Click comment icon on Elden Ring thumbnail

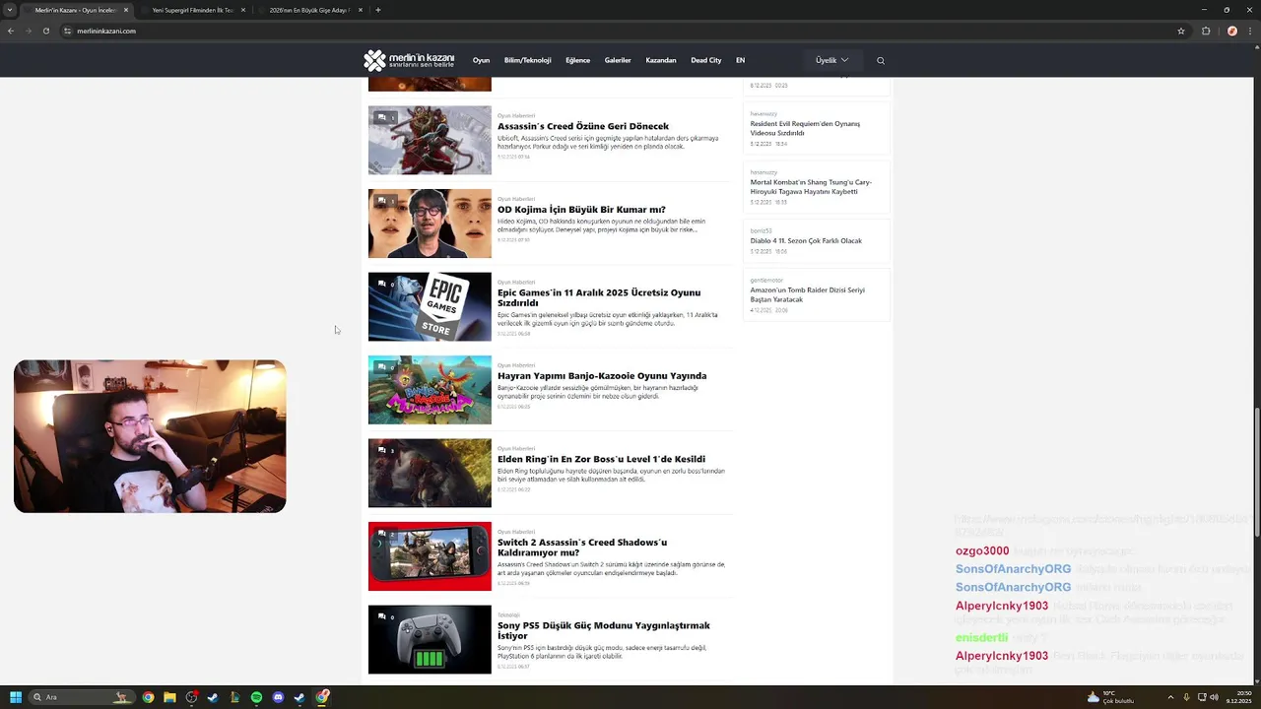point(381,451)
